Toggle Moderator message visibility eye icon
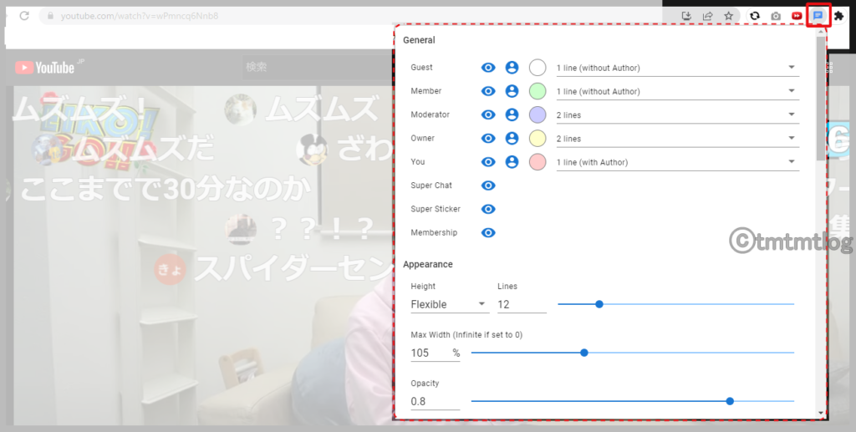This screenshot has height=432, width=856. tap(488, 114)
